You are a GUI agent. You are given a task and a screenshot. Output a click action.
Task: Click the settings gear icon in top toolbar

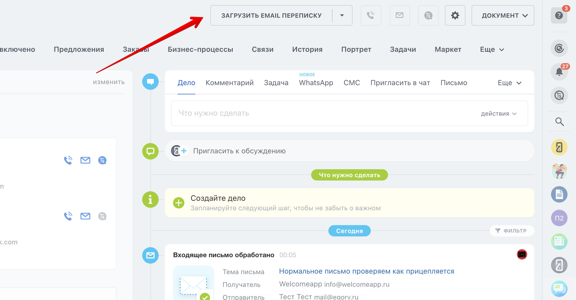(455, 15)
